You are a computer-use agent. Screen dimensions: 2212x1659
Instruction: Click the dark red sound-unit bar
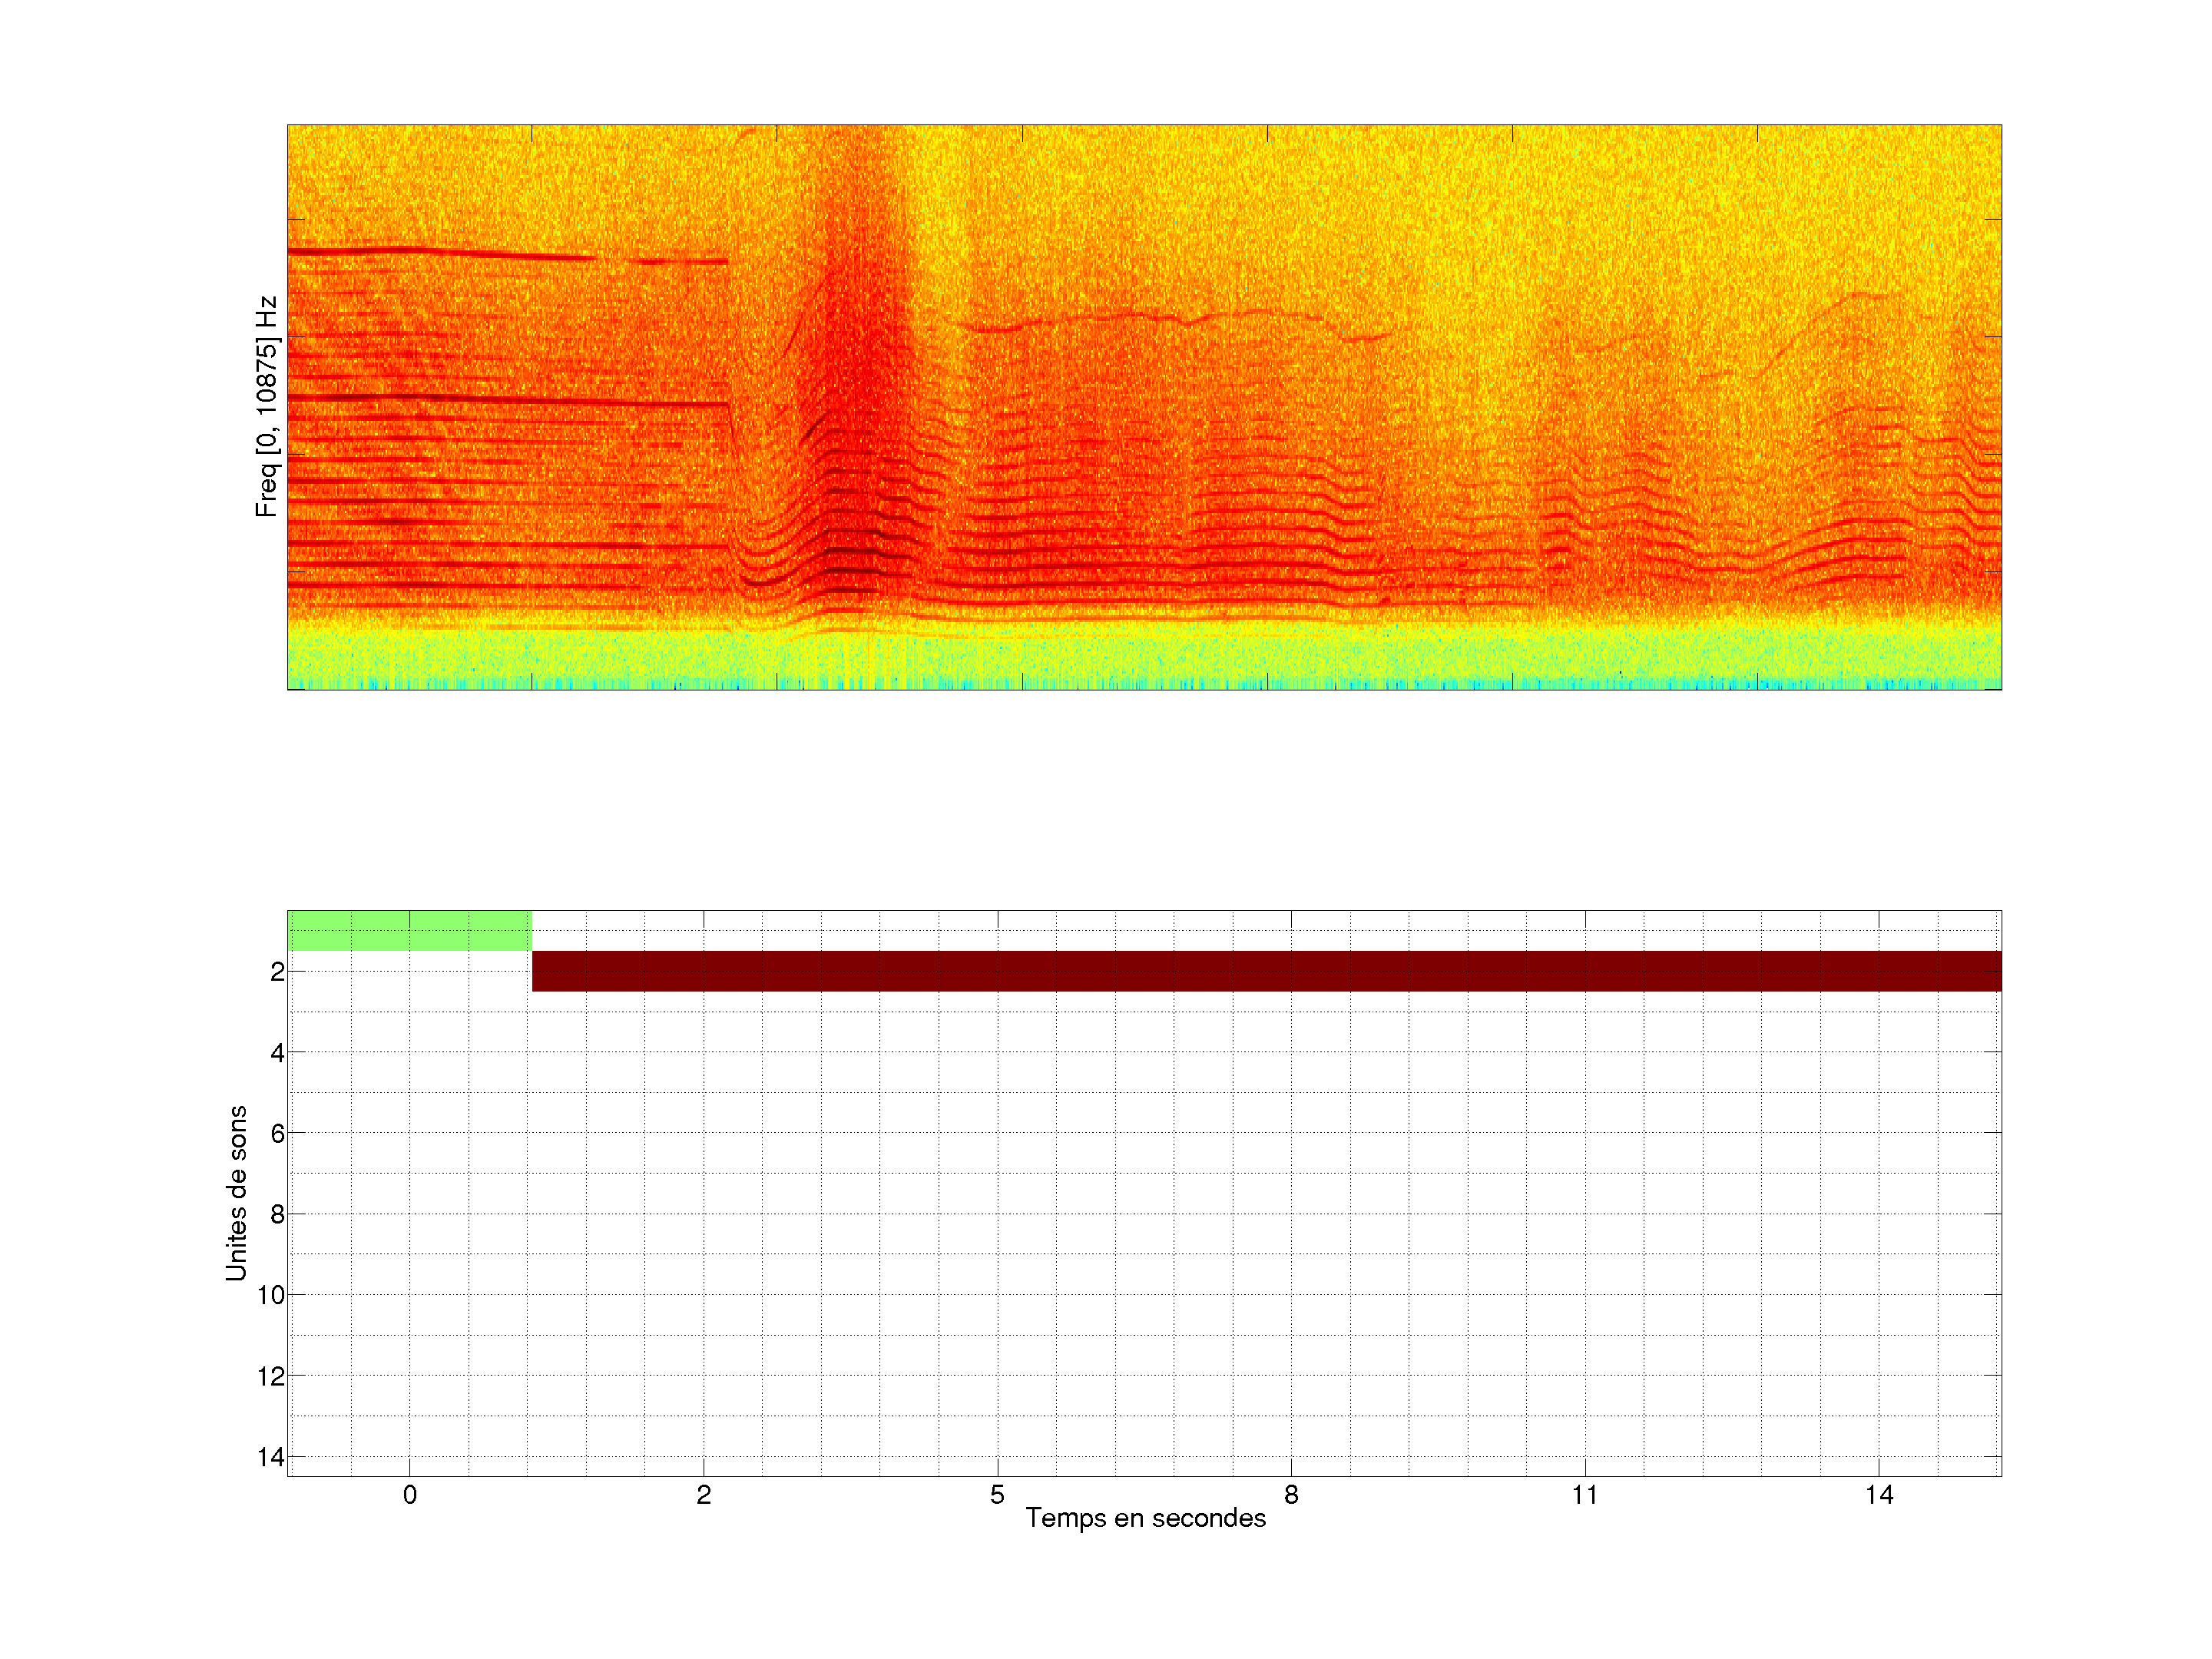(1266, 971)
